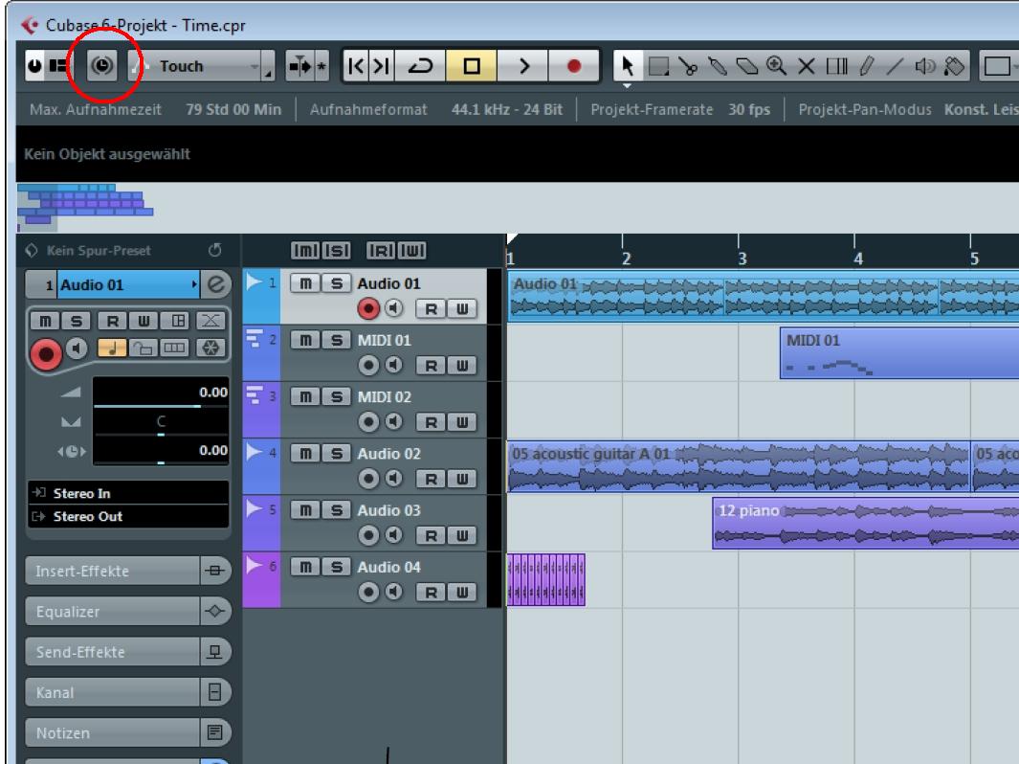
Task: Click the Stop transport button
Action: 472,66
